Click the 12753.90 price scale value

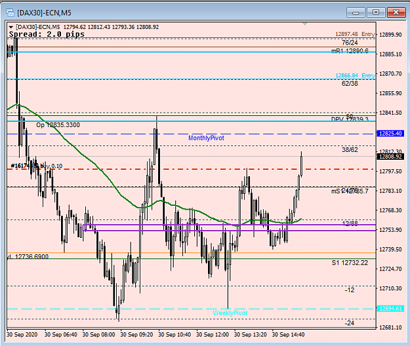pos(391,230)
